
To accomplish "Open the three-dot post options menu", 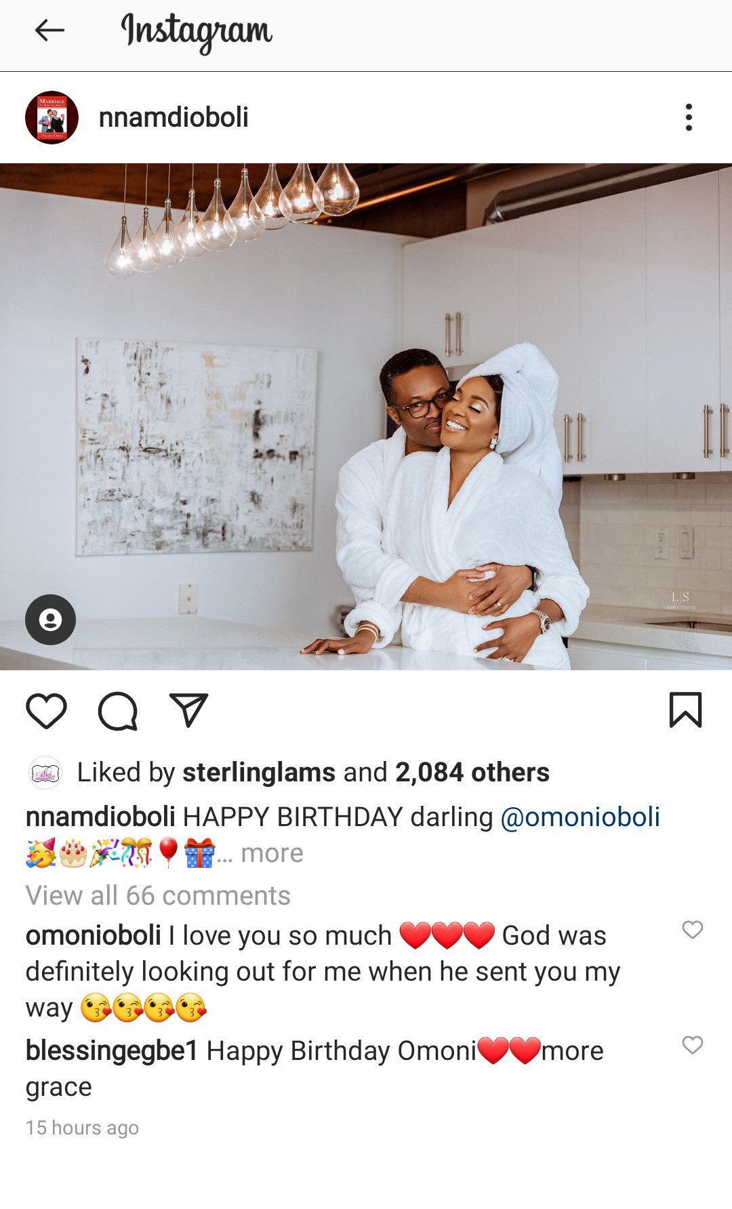I will coord(689,117).
